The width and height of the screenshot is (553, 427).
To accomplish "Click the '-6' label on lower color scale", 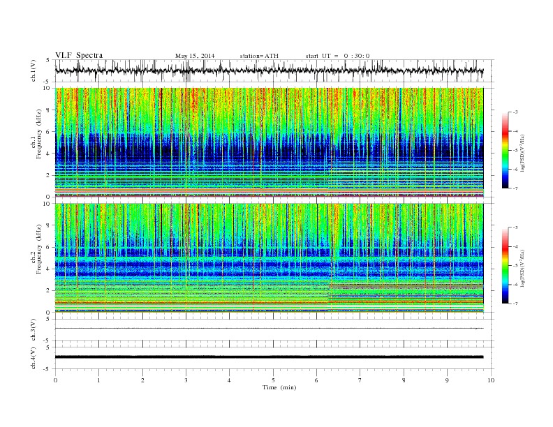I will tap(515, 285).
